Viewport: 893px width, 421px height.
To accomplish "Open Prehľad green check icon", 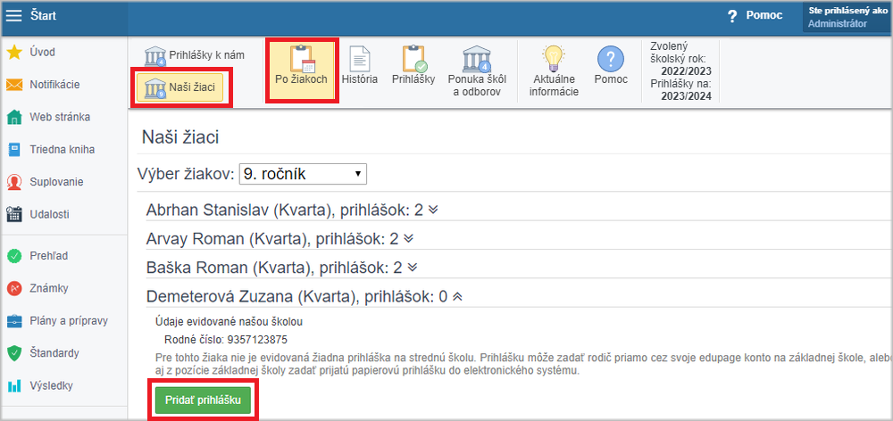I will tap(13, 256).
